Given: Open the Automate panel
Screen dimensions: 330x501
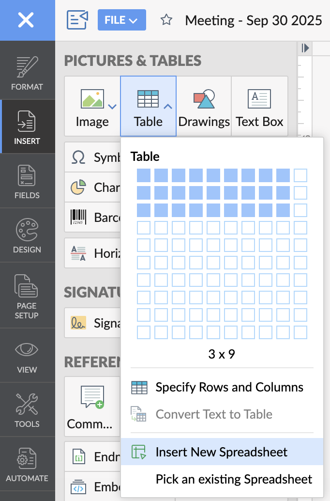Looking at the screenshot, I should click(27, 465).
